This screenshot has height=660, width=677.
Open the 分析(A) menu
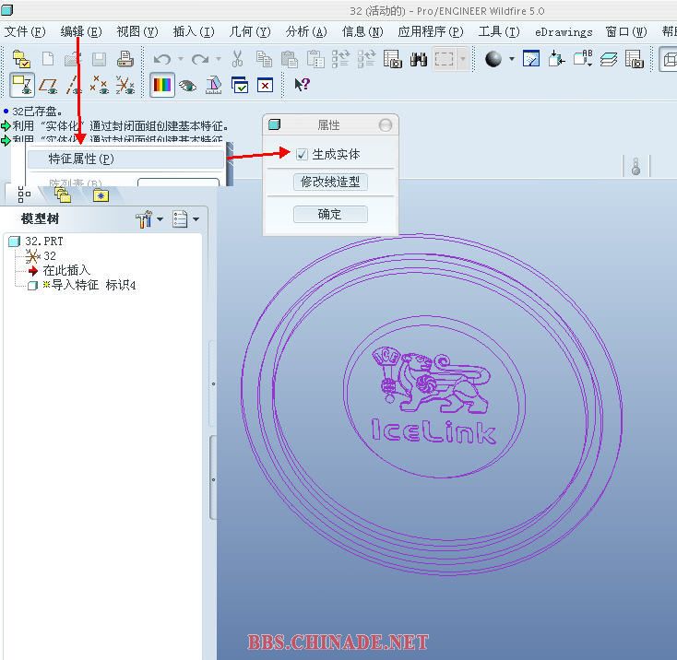[306, 32]
